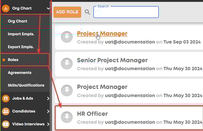Collapse the Org Chart menu chevron

click(48, 9)
